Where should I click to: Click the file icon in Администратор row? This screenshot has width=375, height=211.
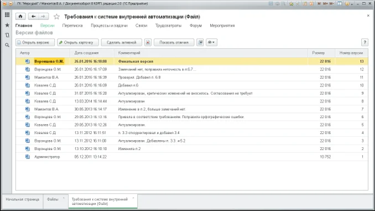click(28, 157)
